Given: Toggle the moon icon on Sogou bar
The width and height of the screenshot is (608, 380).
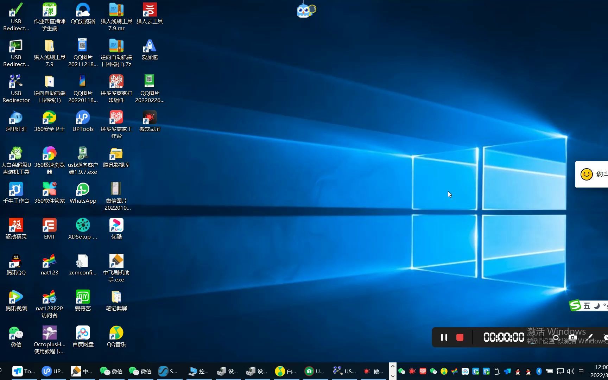Looking at the screenshot, I should [596, 306].
